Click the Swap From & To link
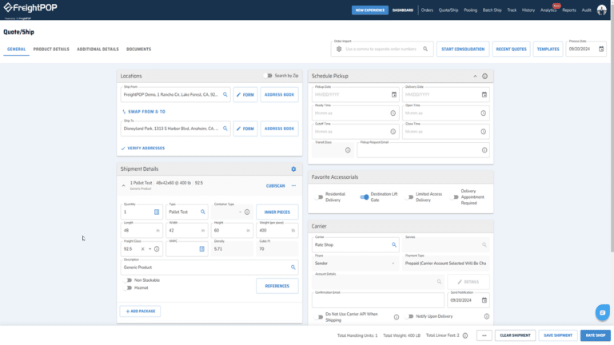The height and width of the screenshot is (345, 614). pyautogui.click(x=146, y=112)
